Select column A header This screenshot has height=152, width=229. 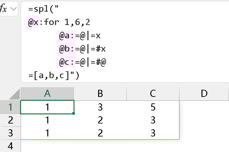47,94
